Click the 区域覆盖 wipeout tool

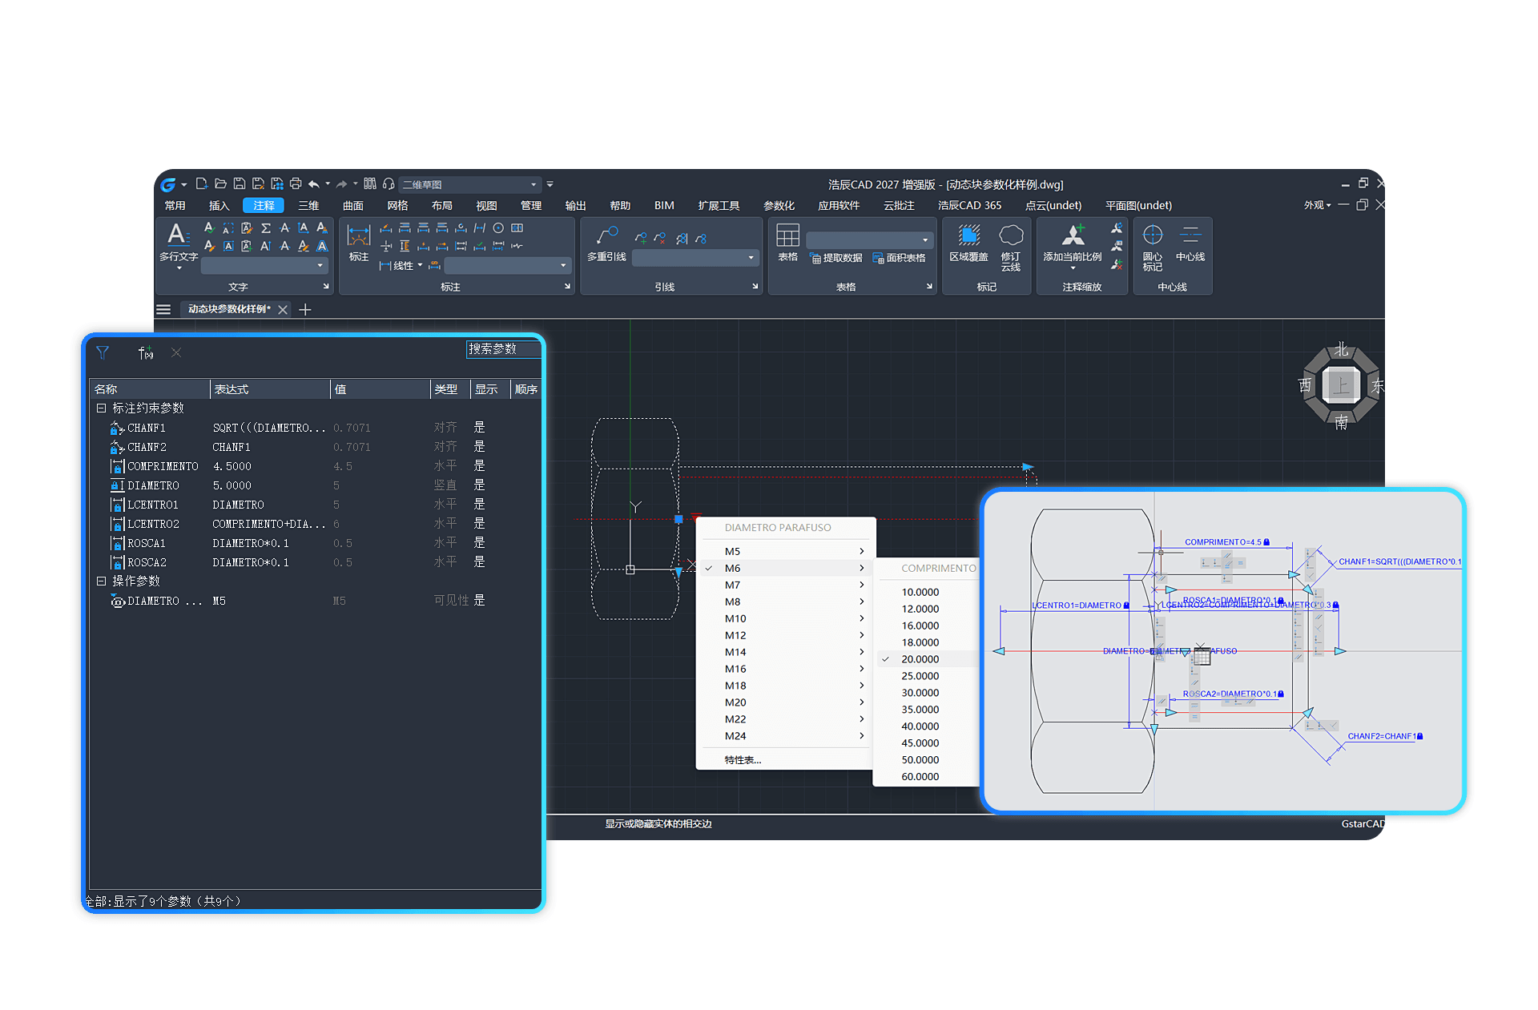968,243
